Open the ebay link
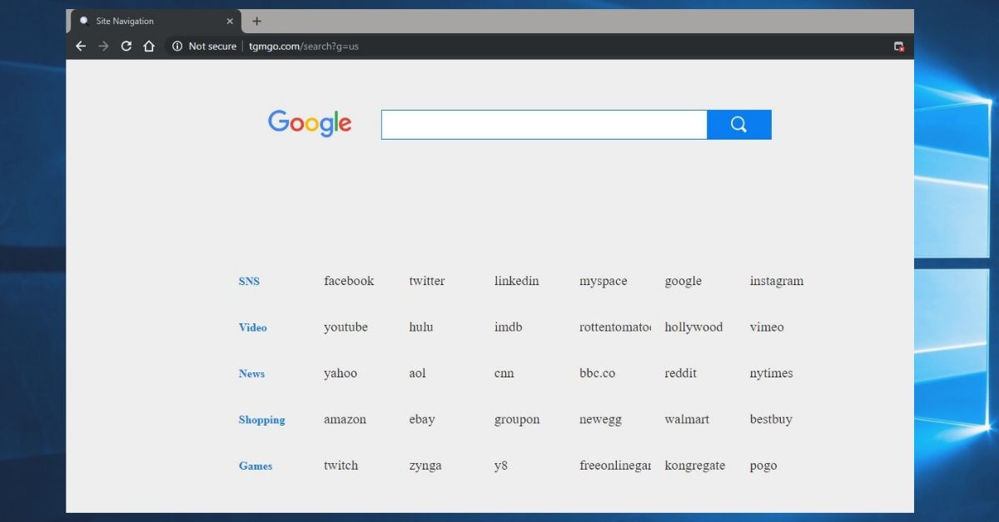Image resolution: width=999 pixels, height=522 pixels. pos(422,420)
